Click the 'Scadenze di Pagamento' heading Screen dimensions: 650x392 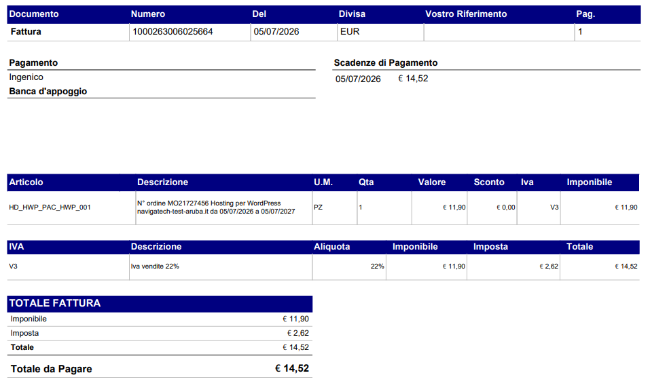pyautogui.click(x=386, y=63)
